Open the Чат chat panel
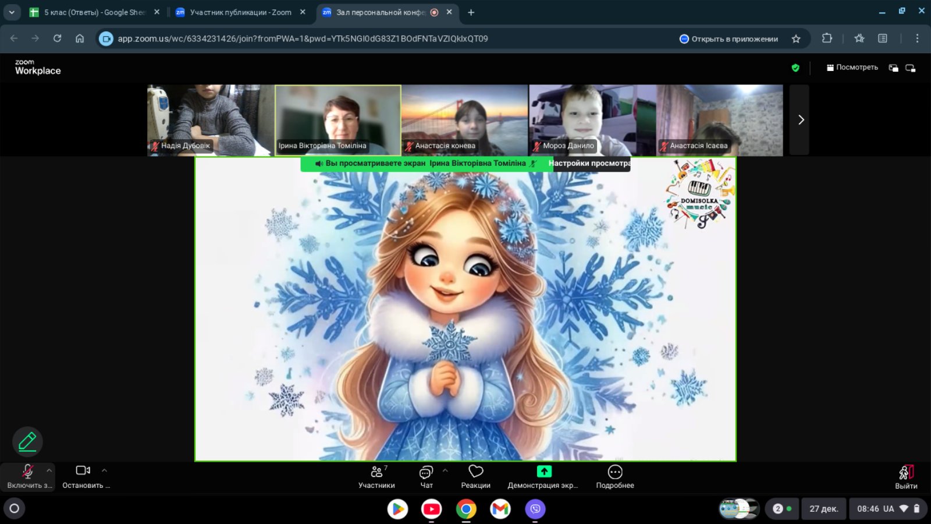The height and width of the screenshot is (524, 931). (x=427, y=477)
